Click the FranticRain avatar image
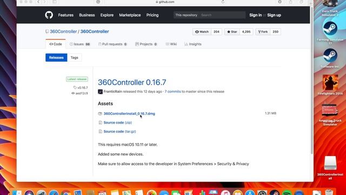Image resolution: width=346 pixels, height=195 pixels. tap(100, 92)
